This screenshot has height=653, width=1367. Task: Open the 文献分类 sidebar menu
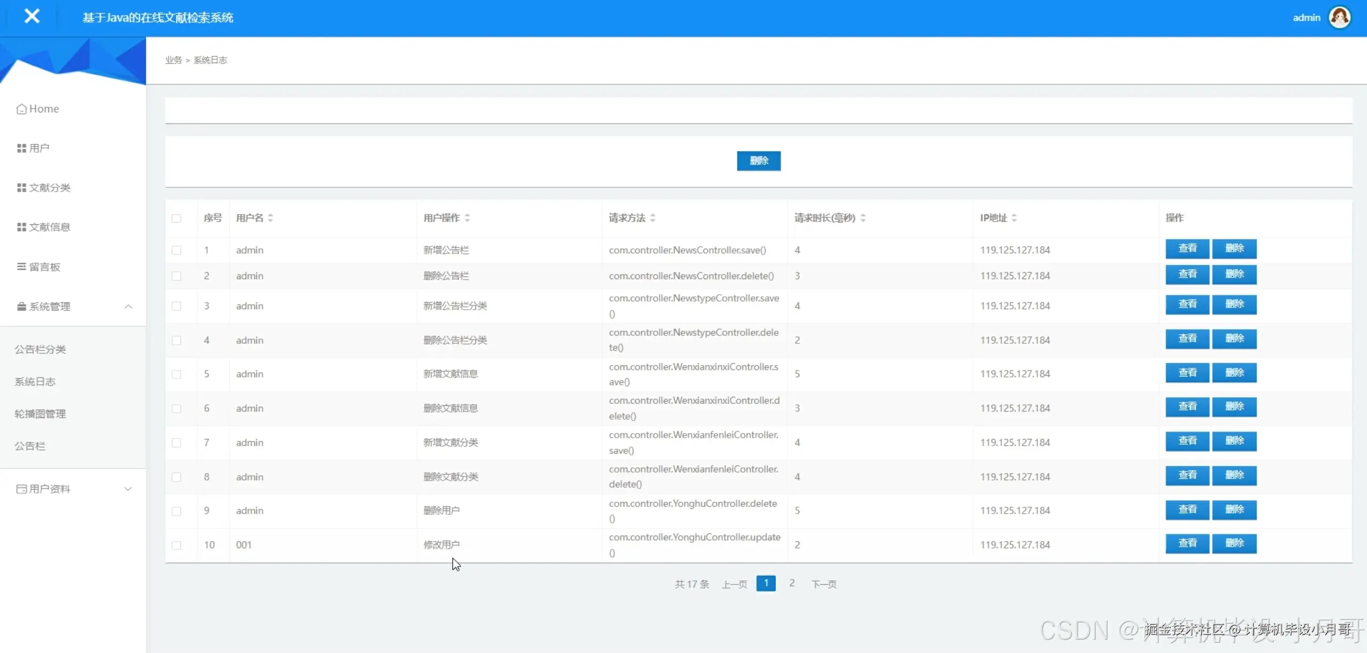[x=44, y=188]
